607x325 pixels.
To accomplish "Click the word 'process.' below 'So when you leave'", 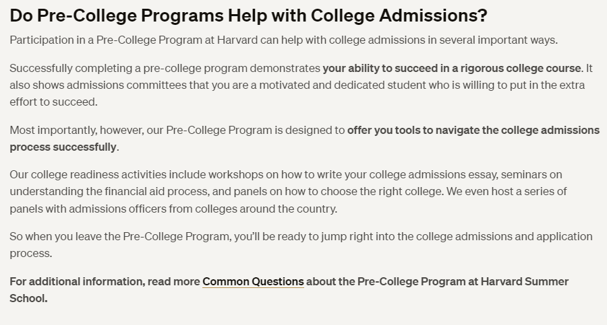I will (x=30, y=253).
